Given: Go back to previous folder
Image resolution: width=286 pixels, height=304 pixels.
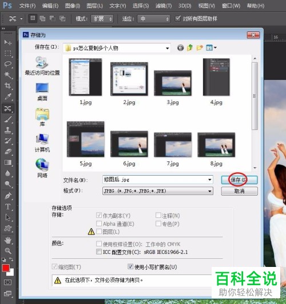Looking at the screenshot, I should click(180, 48).
